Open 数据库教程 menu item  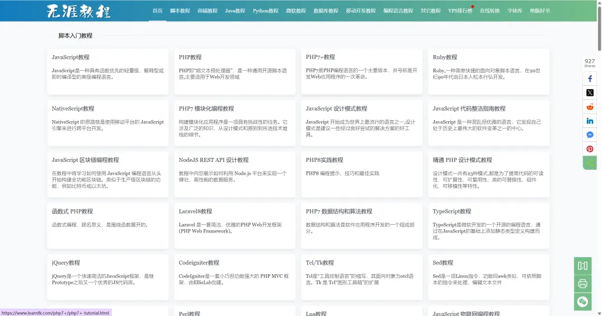(326, 11)
